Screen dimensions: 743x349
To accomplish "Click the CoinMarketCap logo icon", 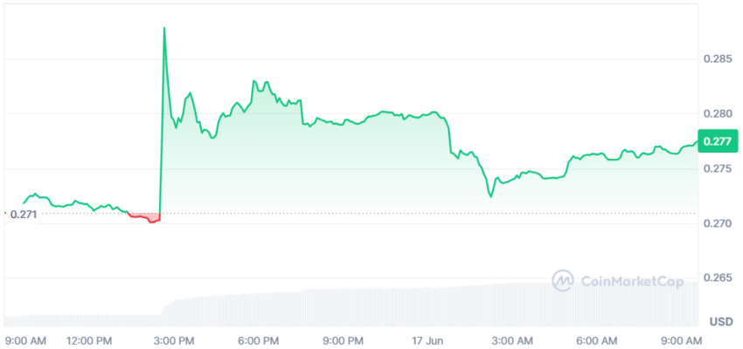I will [563, 280].
